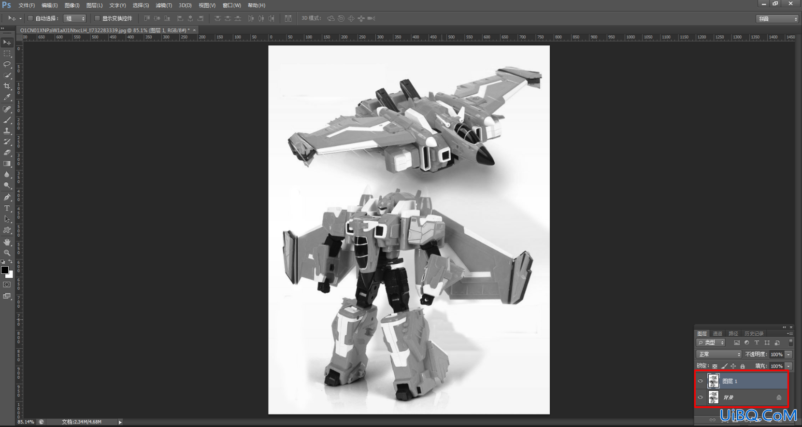Enable the 显示变换控件 checkbox
This screenshot has height=427, width=802.
(x=97, y=18)
